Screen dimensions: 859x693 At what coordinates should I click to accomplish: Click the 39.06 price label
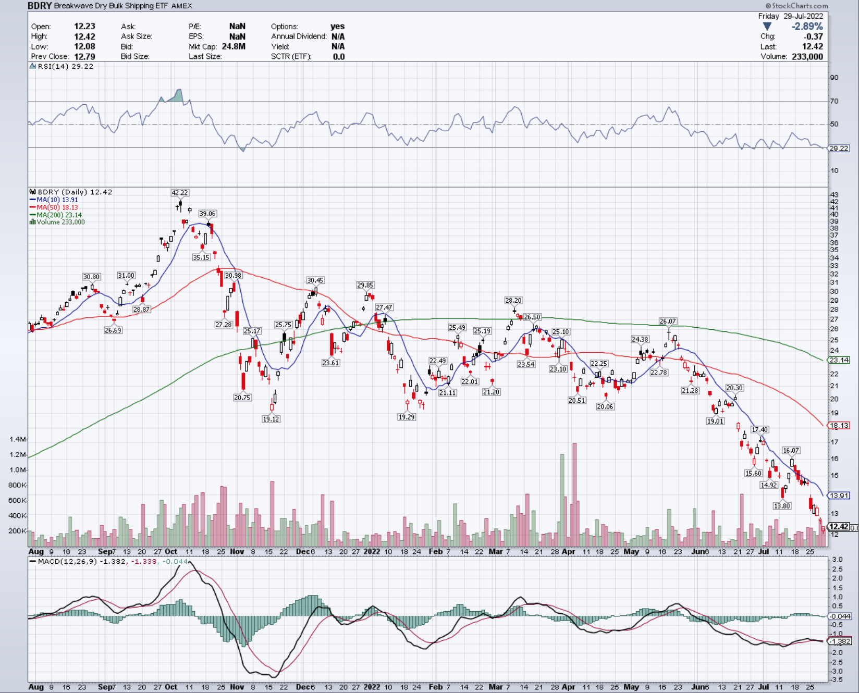pyautogui.click(x=207, y=214)
